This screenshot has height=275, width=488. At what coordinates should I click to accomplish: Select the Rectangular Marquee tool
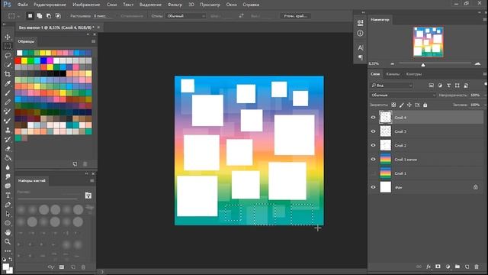pyautogui.click(x=8, y=47)
